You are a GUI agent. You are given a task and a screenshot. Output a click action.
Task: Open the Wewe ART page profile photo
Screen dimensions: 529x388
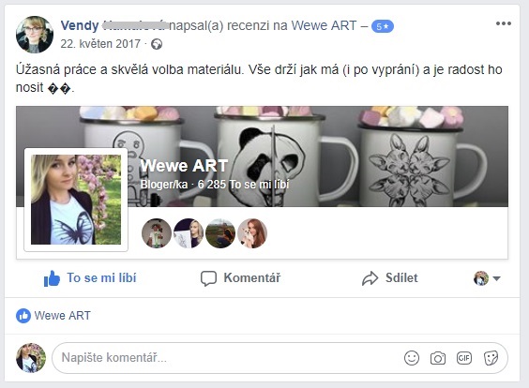click(x=76, y=200)
